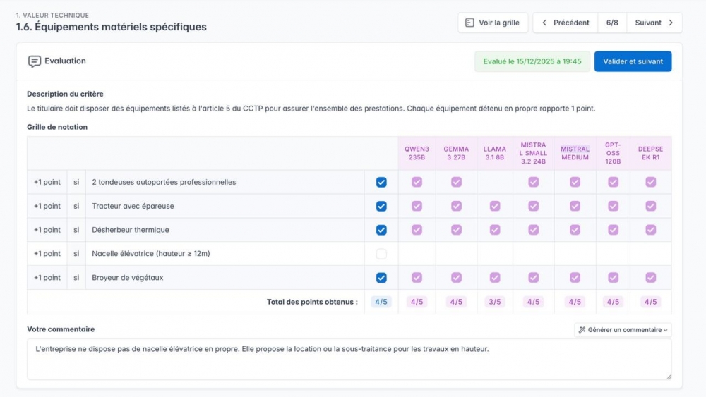Go to the next criterion with Suivant
Screen dimensions: 706x397
tap(654, 23)
